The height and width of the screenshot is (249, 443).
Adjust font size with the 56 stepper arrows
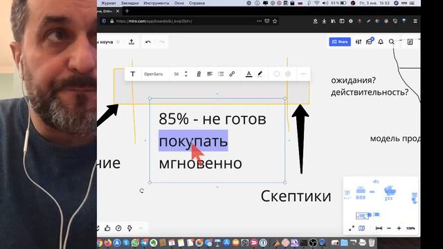[x=186, y=74]
